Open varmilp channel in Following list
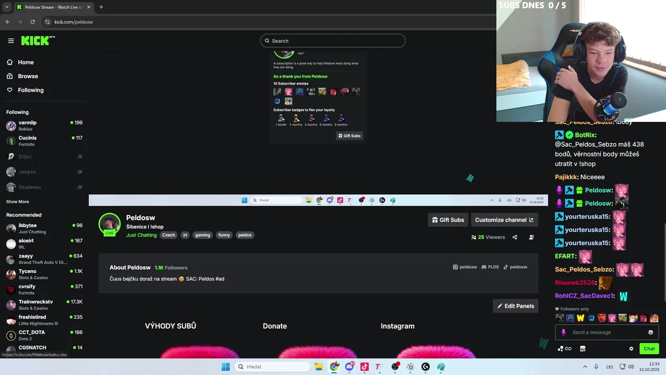Image resolution: width=666 pixels, height=375 pixels. pyautogui.click(x=44, y=126)
